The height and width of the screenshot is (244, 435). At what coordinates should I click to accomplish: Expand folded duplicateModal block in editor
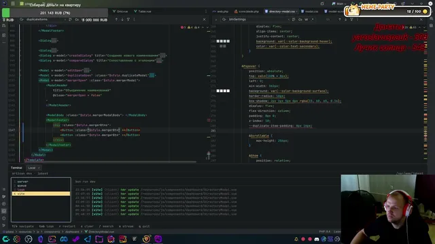tap(152, 75)
